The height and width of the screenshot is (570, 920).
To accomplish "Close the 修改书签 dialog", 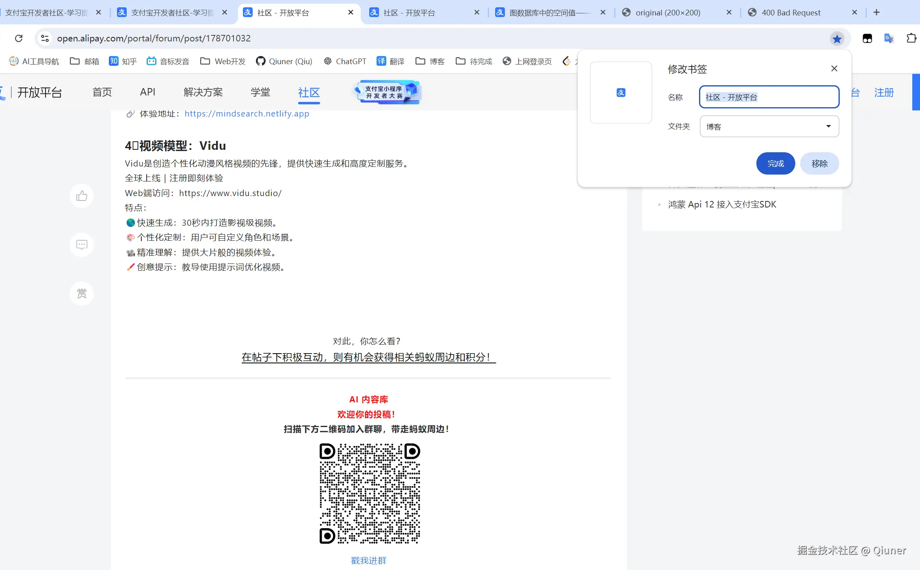I will point(834,69).
